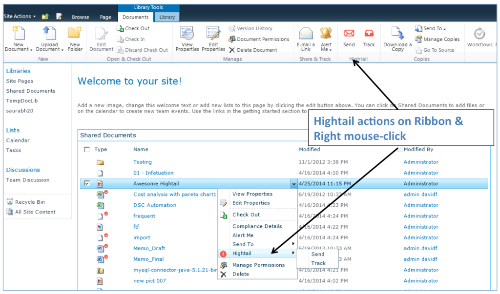Click the Libraries heading in sidebar
500x294 pixels.
click(18, 71)
